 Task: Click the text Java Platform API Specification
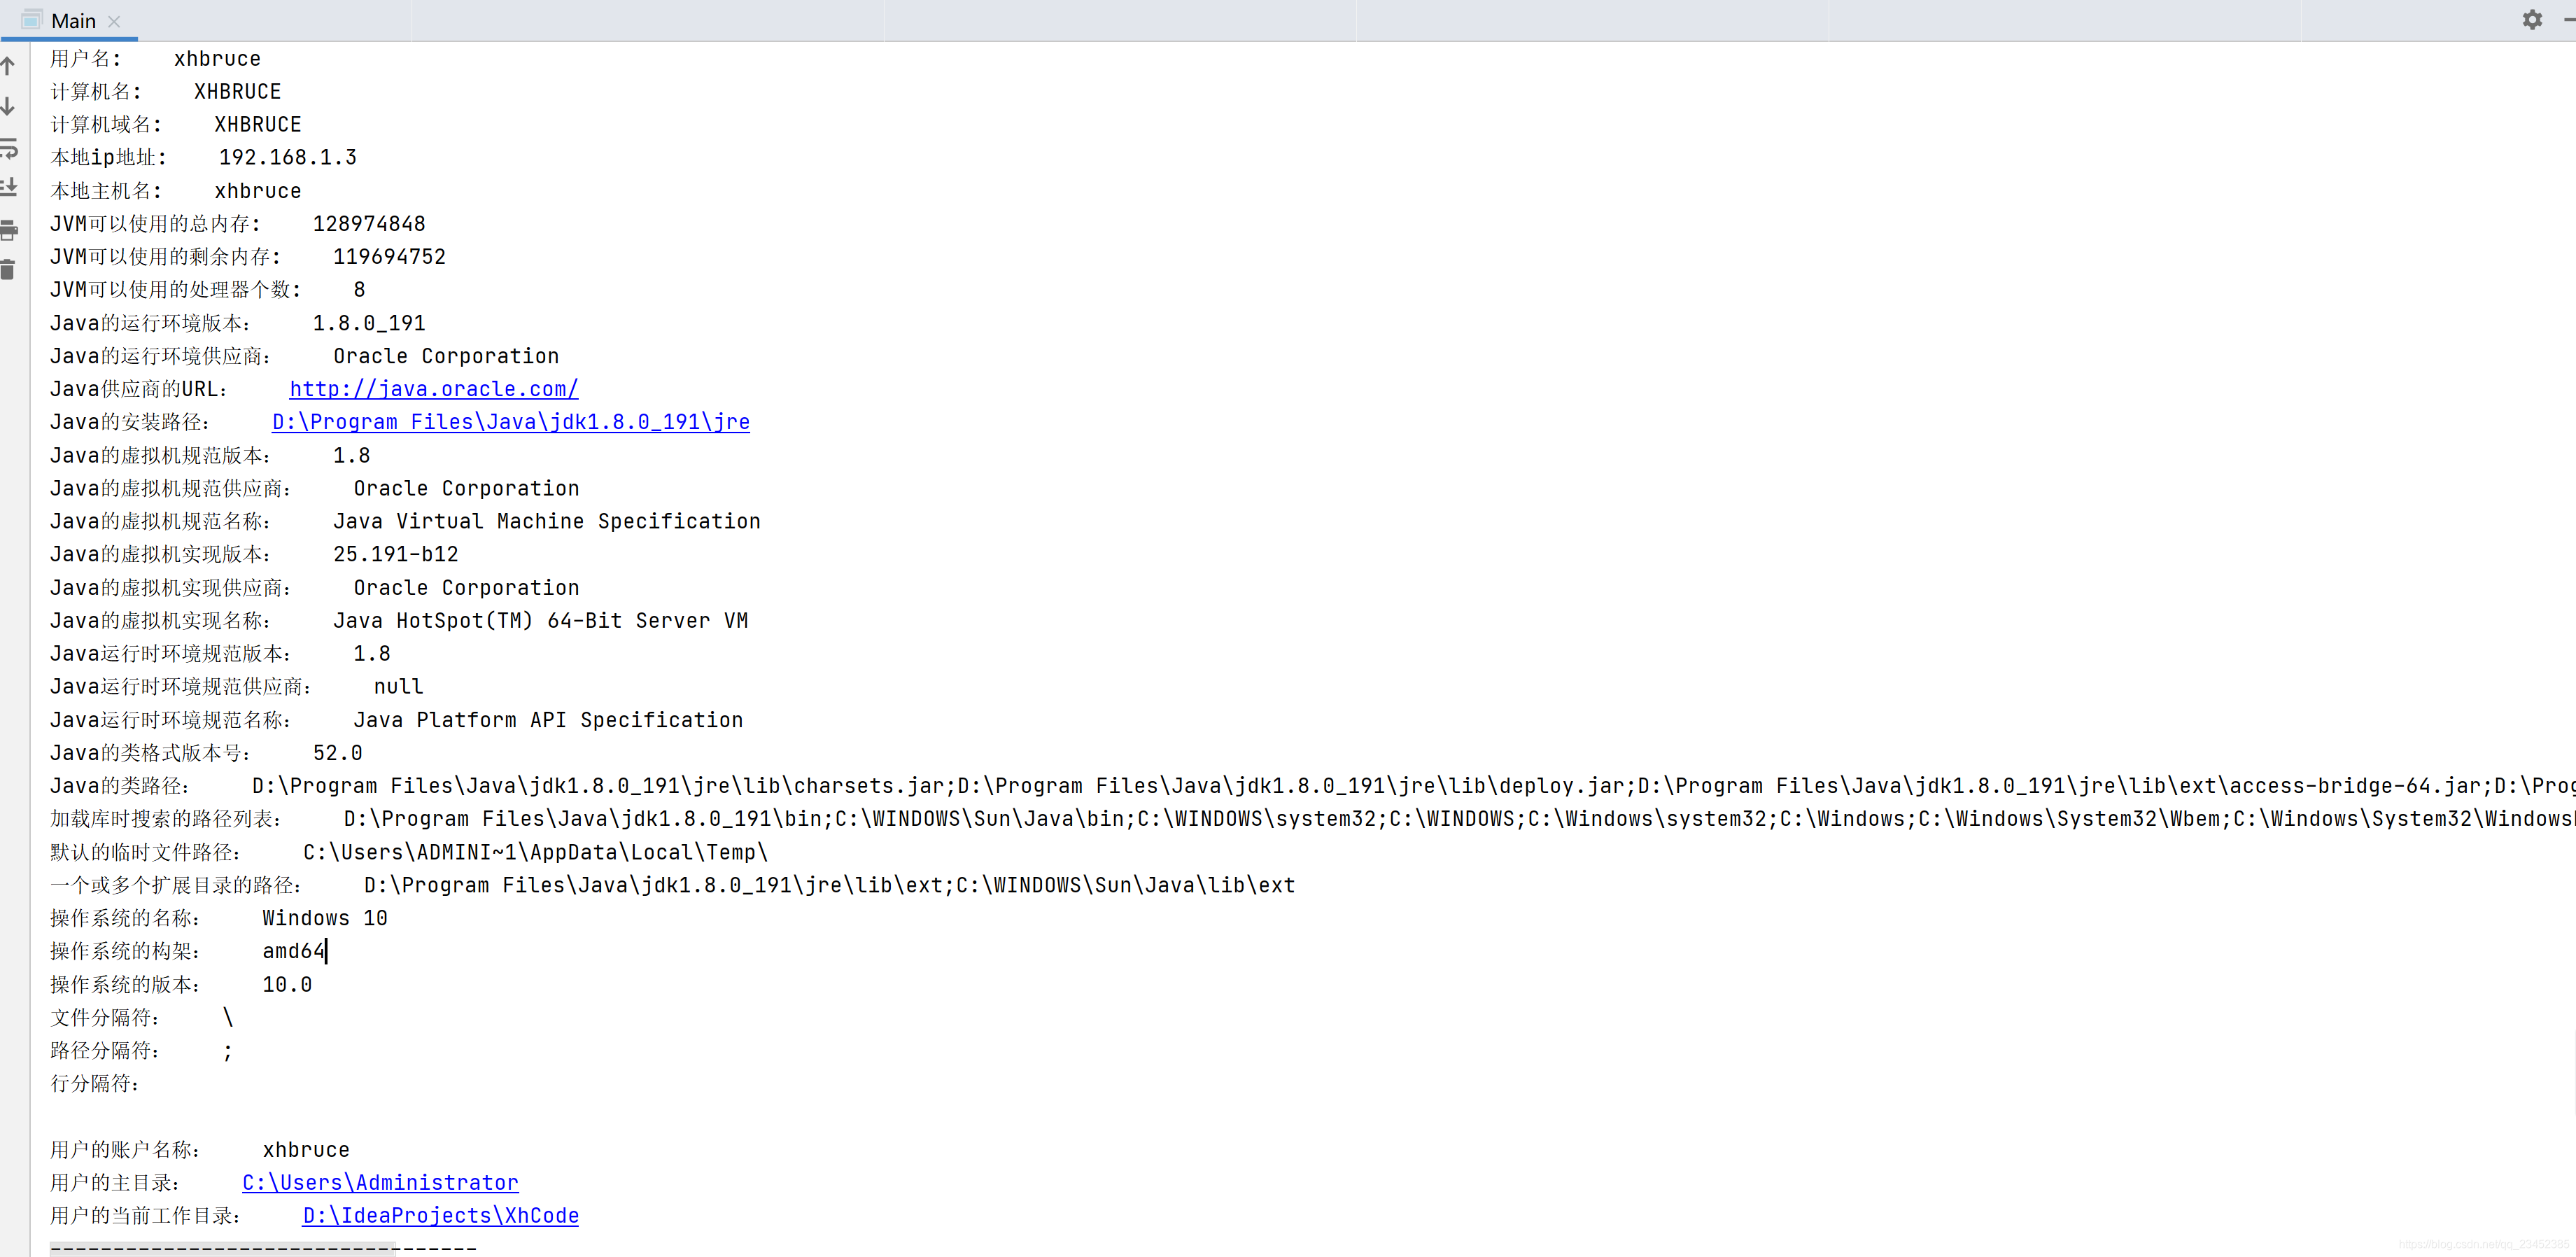[x=548, y=720]
